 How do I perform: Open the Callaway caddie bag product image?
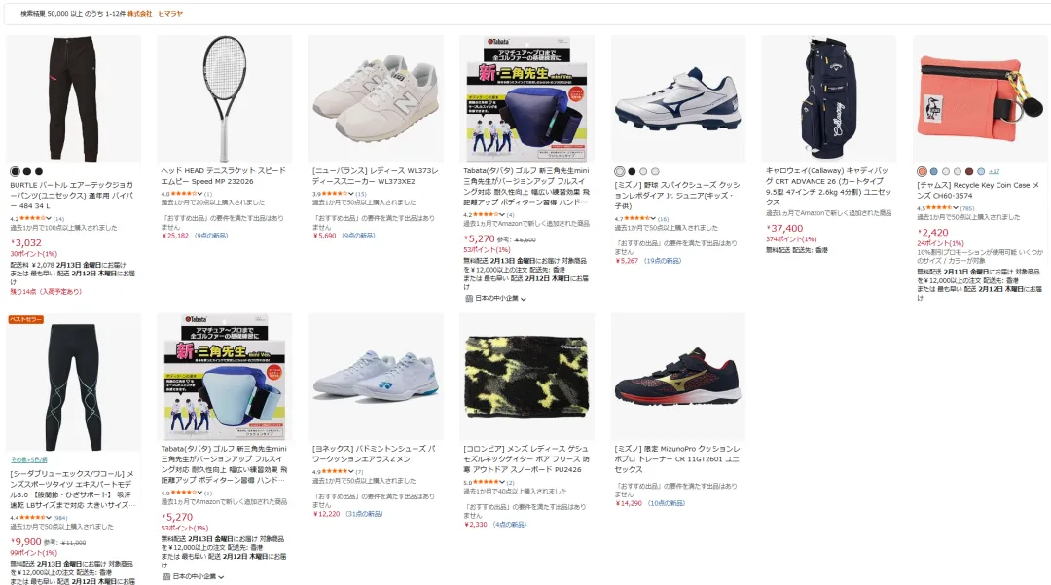pyautogui.click(x=828, y=98)
